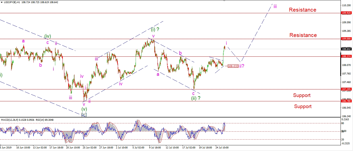The height and width of the screenshot is (151, 353).
Task: Select the green (ii) ? wave label
Action: [x=196, y=98]
